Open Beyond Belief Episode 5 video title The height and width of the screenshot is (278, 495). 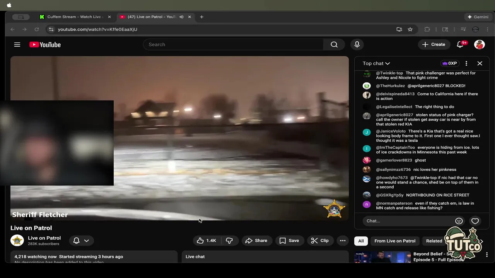(438, 257)
